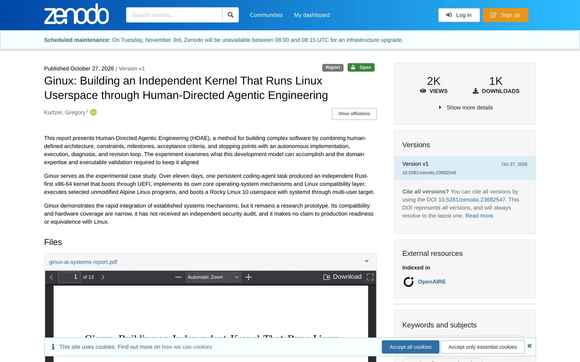This screenshot has width=580, height=362.
Task: Dismiss the cookie banner X
Action: coord(530,346)
